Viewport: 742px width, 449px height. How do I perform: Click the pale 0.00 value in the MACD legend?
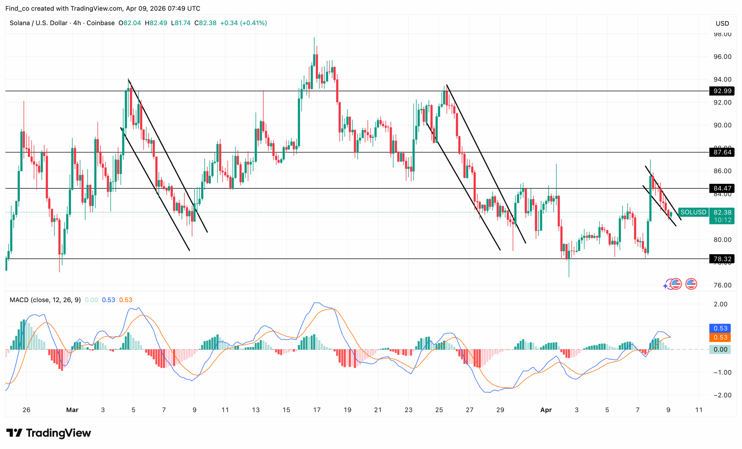(x=91, y=300)
